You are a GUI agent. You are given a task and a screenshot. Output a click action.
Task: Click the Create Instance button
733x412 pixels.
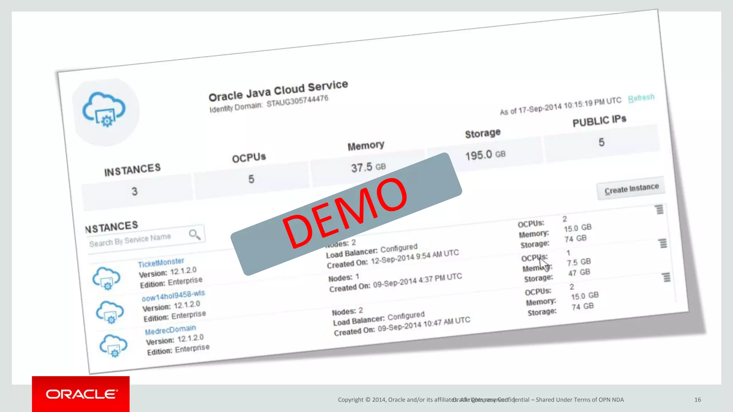coord(631,188)
